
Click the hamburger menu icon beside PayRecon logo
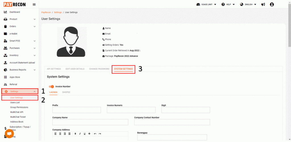pyautogui.click(x=34, y=5)
